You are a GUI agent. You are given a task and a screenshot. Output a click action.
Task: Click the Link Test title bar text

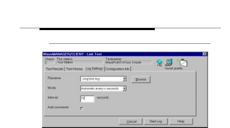[72, 54]
